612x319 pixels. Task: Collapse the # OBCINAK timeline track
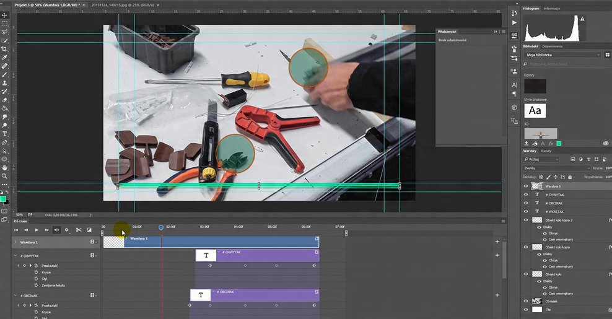click(x=15, y=295)
